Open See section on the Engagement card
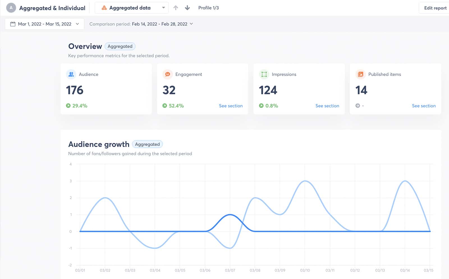This screenshot has height=279, width=449. point(231,106)
